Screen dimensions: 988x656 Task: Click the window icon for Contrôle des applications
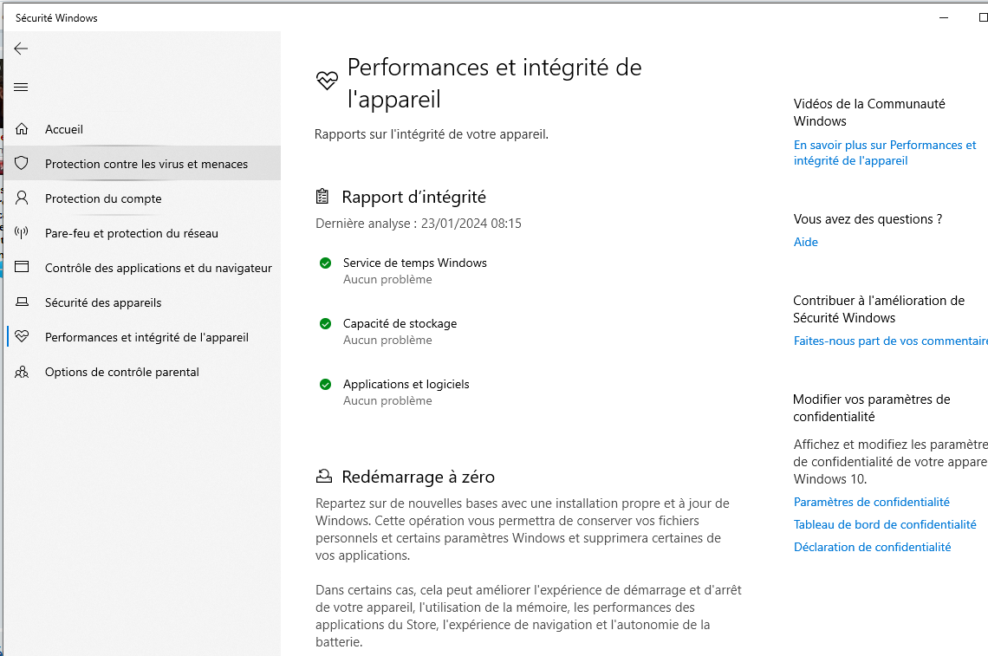pos(22,267)
